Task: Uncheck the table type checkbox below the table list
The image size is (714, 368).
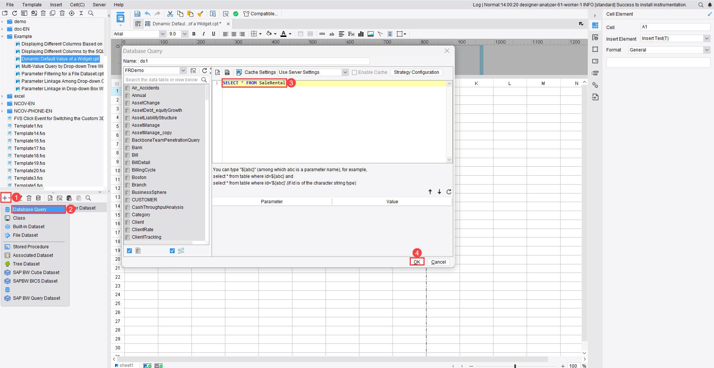Action: (129, 251)
